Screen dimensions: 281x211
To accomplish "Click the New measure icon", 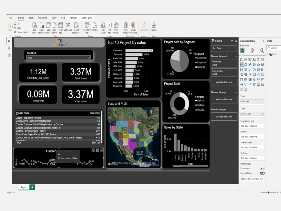I will [x=126, y=25].
